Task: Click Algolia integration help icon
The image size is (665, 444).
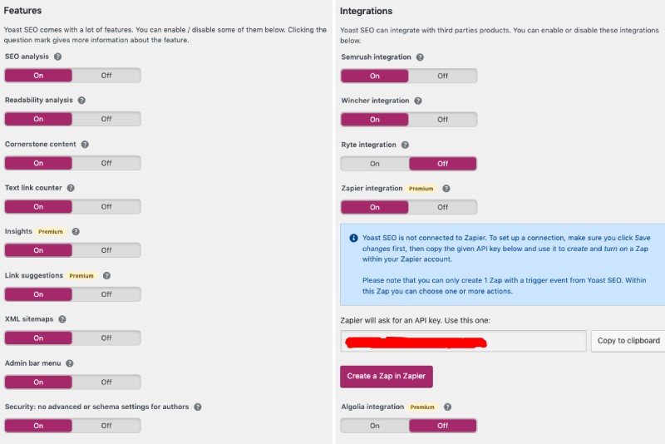Action: (x=447, y=407)
